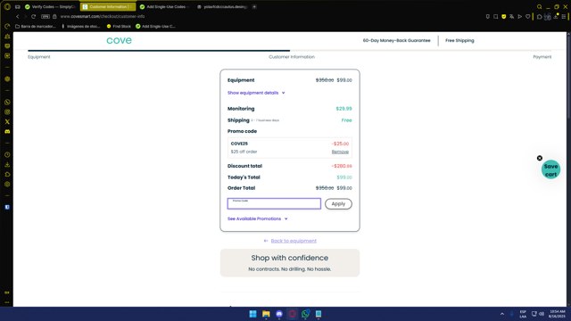Go to the Equipment checkout step
This screenshot has width=571, height=321.
pyautogui.click(x=39, y=57)
